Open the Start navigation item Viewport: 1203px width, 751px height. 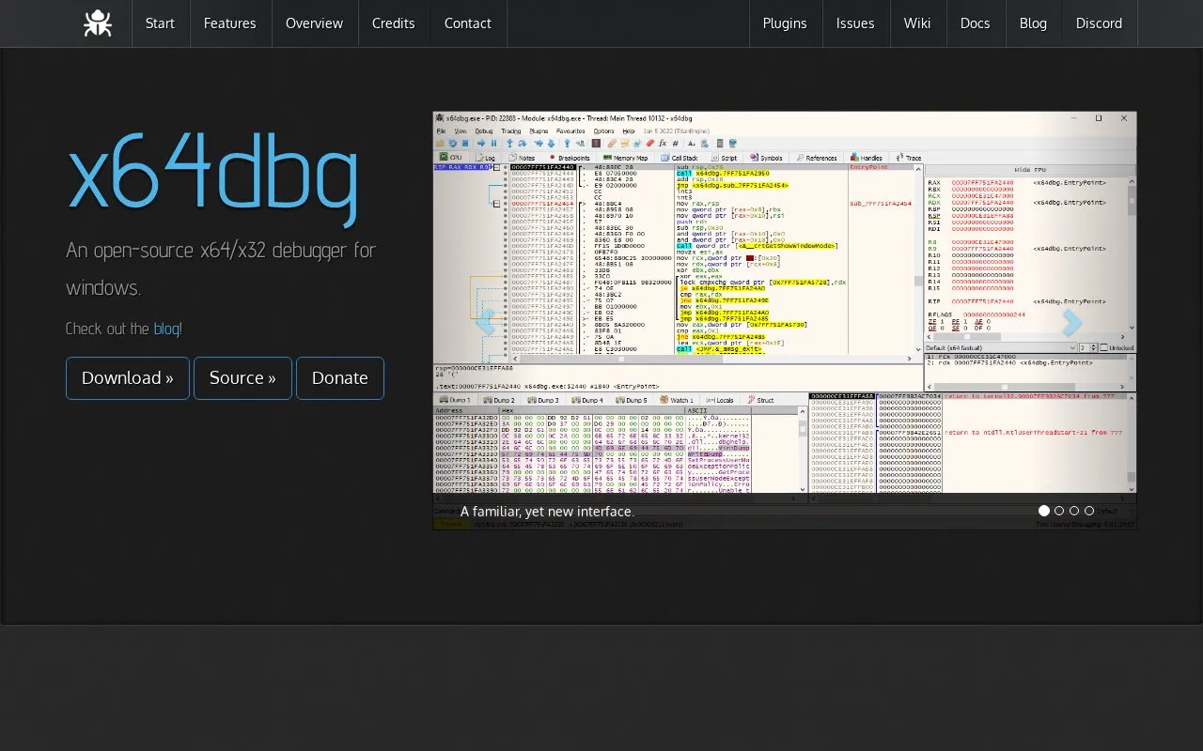160,23
